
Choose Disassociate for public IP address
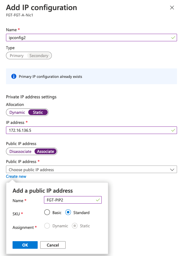[x=20, y=151]
